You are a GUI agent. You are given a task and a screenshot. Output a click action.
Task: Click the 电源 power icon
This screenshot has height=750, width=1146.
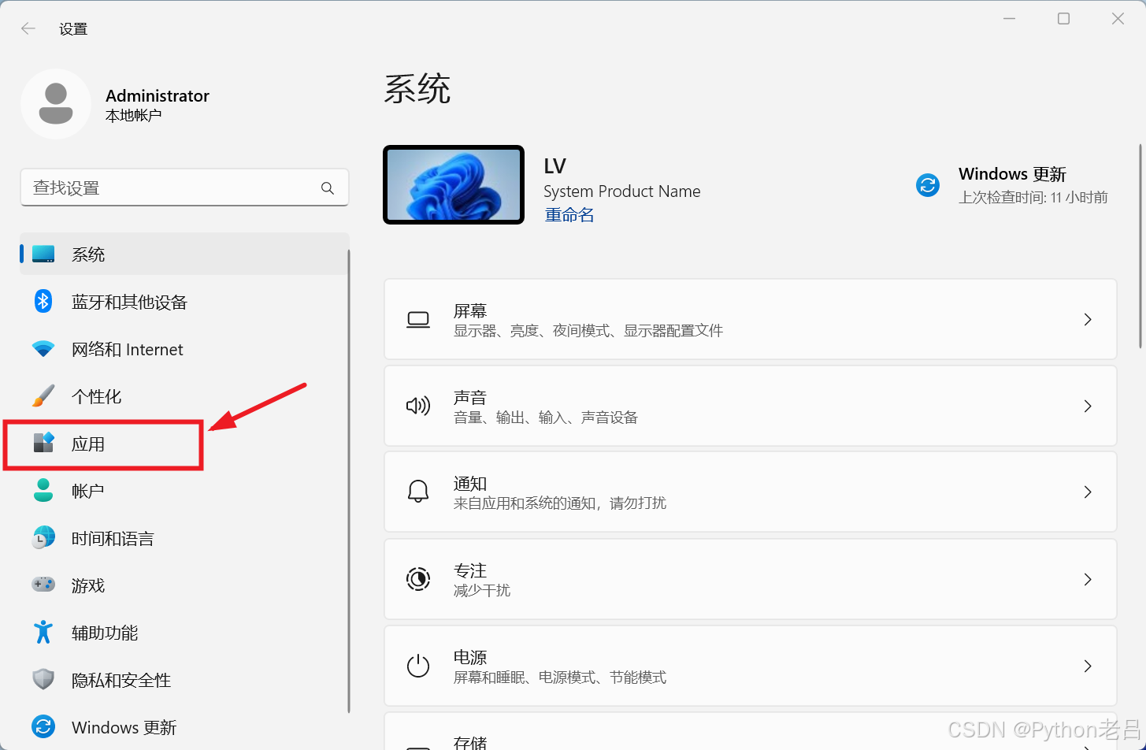click(418, 666)
